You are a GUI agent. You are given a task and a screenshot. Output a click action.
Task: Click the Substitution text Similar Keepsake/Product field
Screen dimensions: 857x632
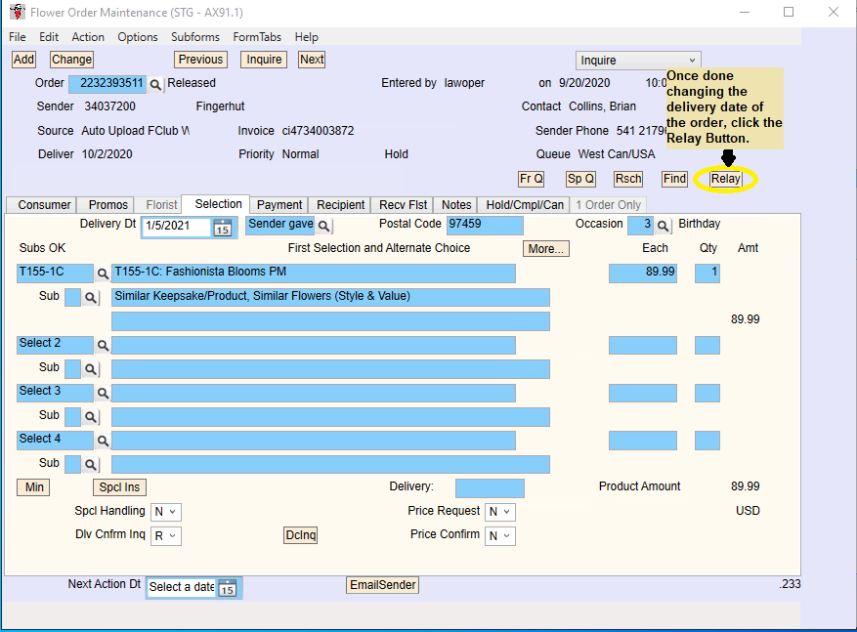(x=330, y=298)
